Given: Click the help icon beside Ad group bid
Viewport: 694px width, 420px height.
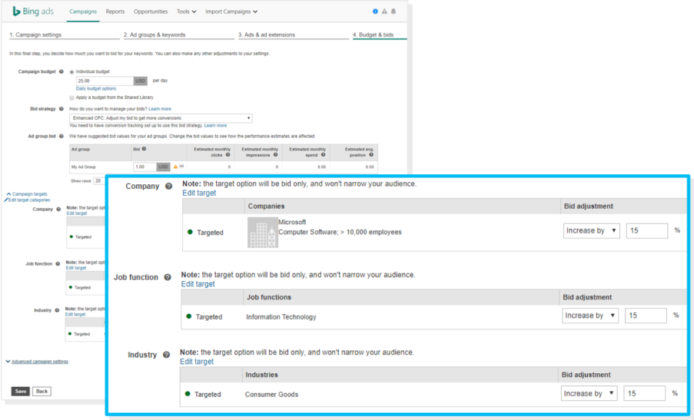Looking at the screenshot, I should [x=61, y=136].
